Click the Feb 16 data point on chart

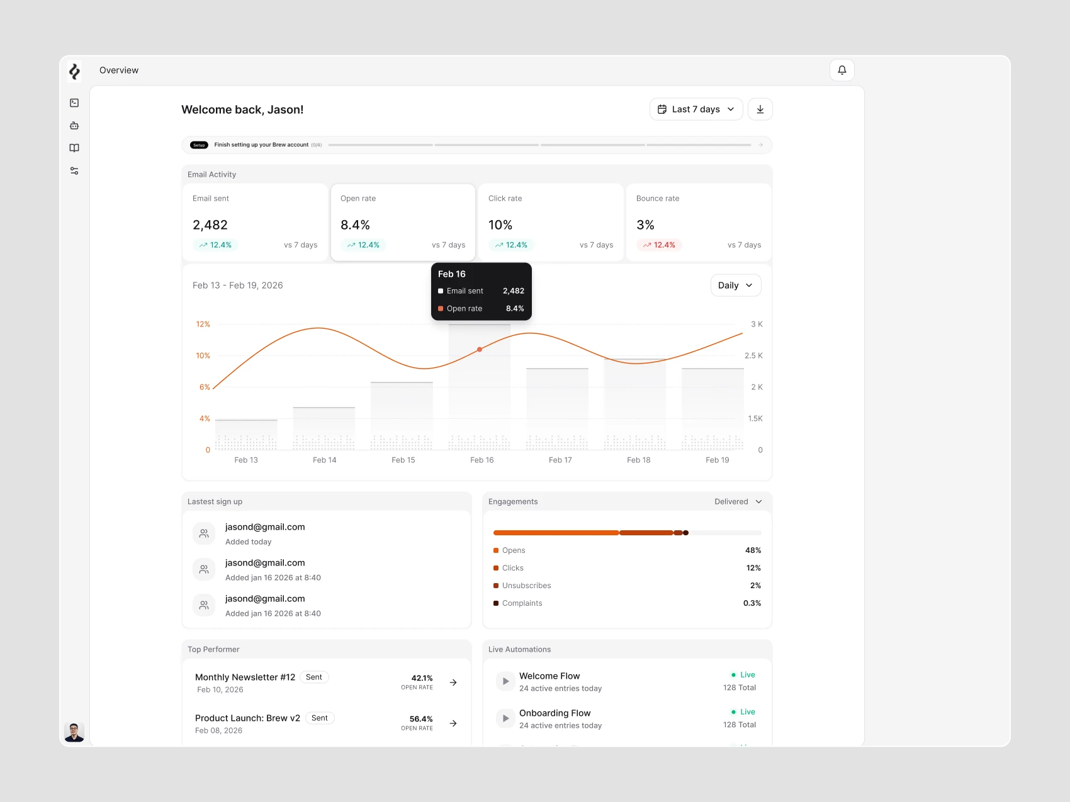click(480, 349)
